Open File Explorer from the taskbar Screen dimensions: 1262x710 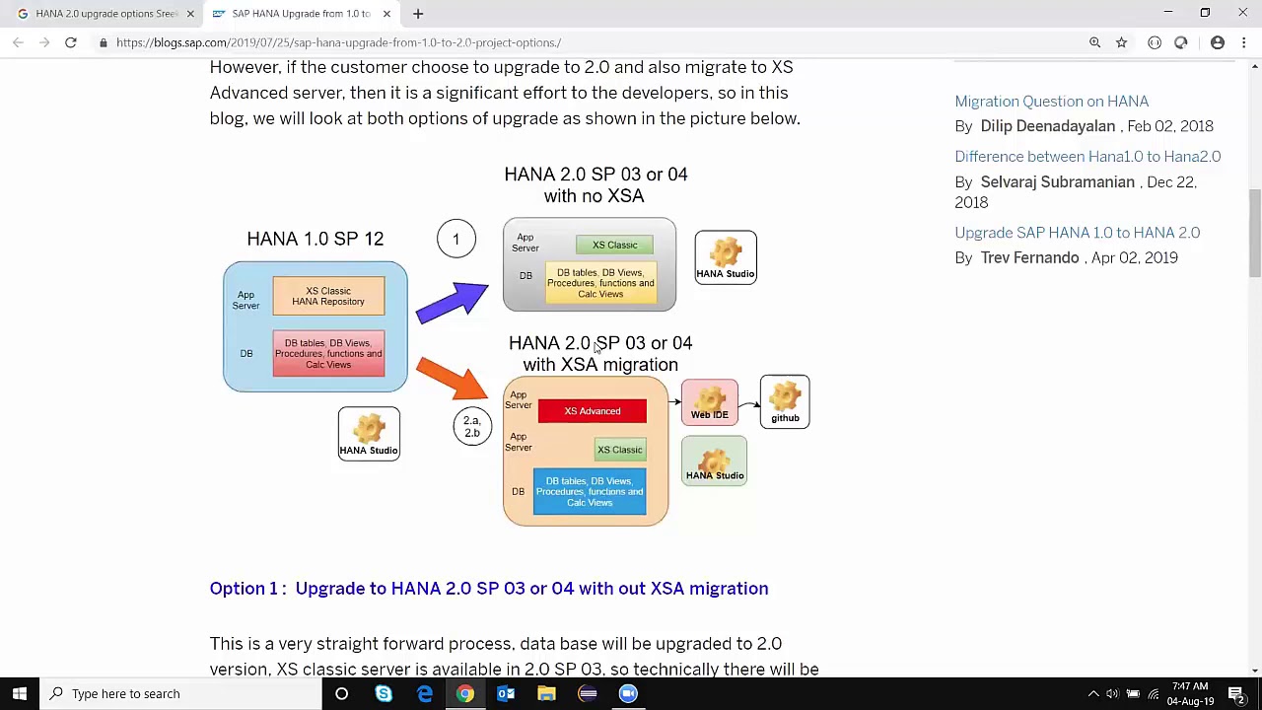click(546, 693)
